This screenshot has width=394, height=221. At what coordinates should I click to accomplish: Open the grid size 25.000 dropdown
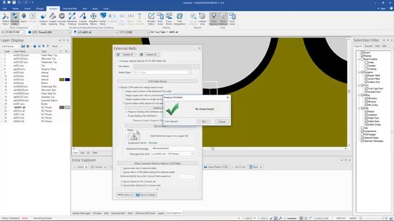(x=23, y=33)
